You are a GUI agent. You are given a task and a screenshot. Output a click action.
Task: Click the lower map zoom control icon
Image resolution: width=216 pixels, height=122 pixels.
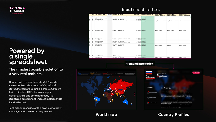(134, 95)
